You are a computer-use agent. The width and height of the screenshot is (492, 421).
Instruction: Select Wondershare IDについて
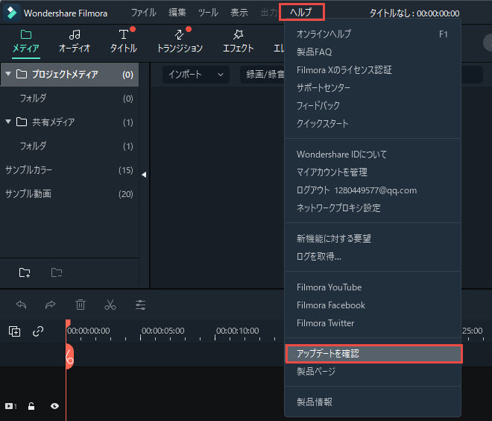click(x=373, y=155)
